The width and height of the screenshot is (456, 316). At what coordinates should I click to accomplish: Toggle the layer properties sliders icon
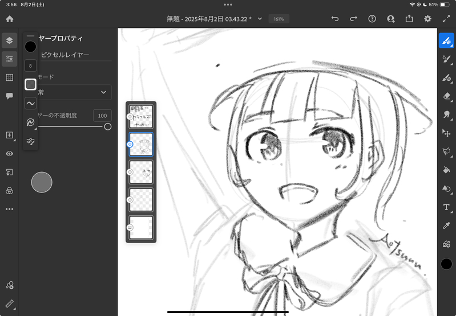[10, 59]
